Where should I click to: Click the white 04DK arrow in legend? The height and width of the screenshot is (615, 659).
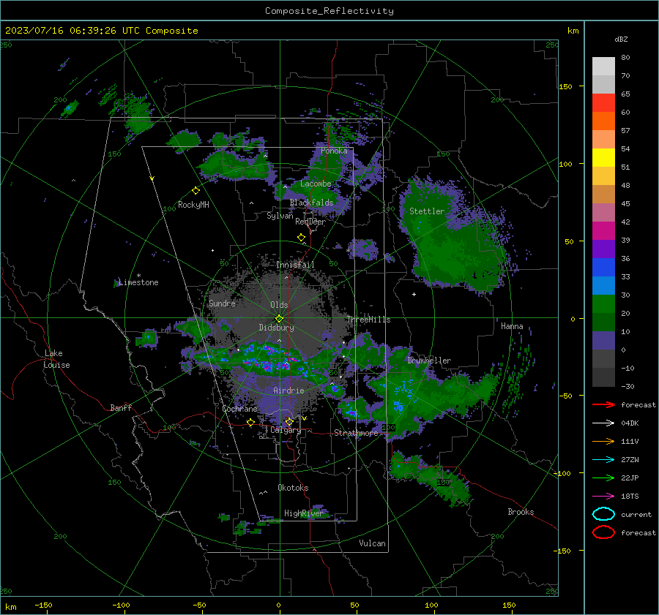point(603,423)
